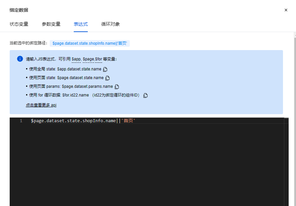Viewport: 296px width, 206px height.
Task: Click line number 1 in the editor gutter
Action: coord(21,121)
